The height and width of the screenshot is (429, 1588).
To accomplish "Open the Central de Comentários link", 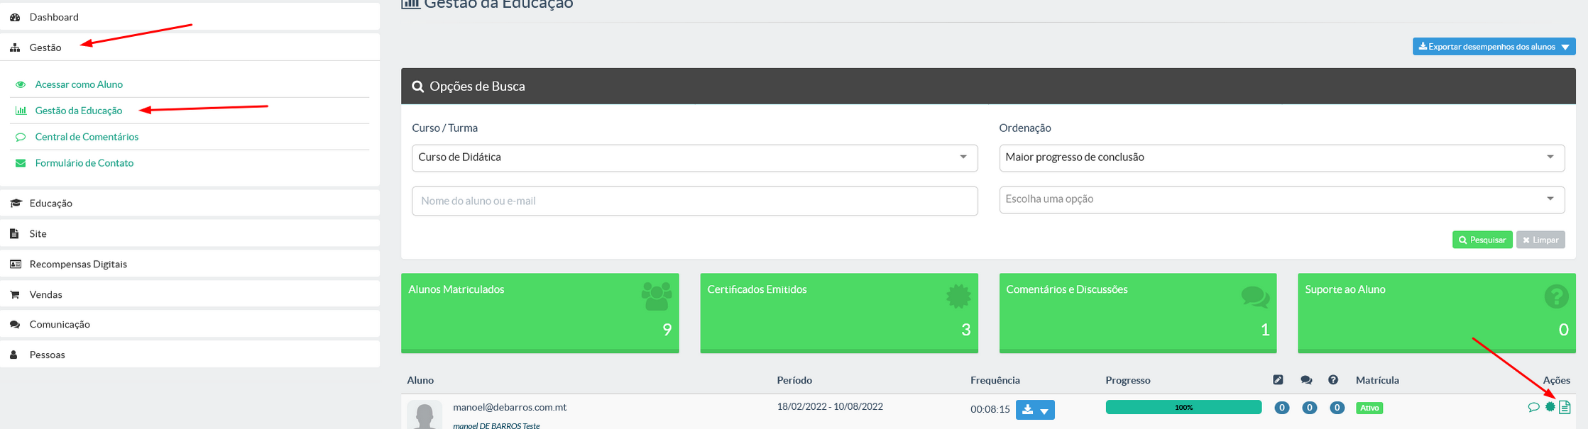I will 87,137.
